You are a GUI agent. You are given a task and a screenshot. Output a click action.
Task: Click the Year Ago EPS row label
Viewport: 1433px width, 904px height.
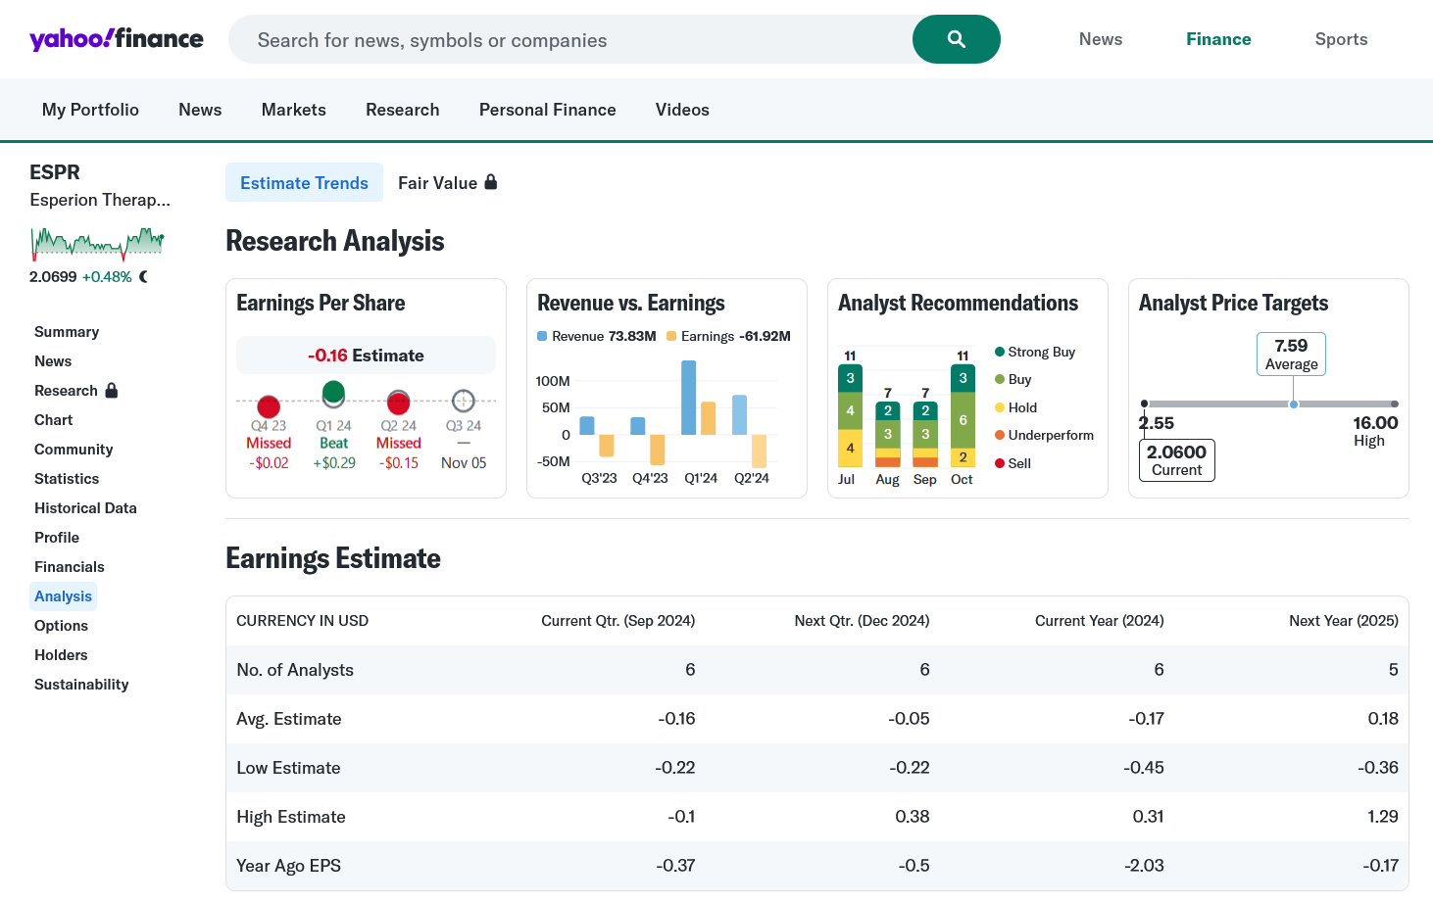pyautogui.click(x=288, y=866)
